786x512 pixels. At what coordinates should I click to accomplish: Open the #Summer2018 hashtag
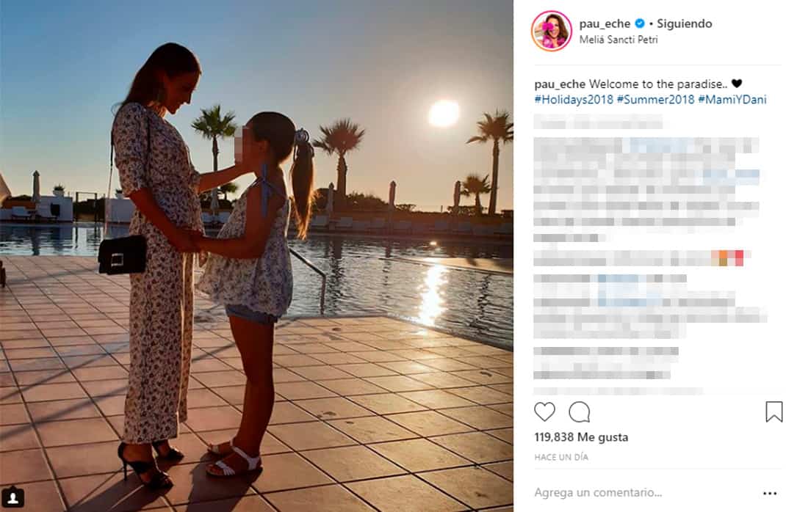pos(655,99)
